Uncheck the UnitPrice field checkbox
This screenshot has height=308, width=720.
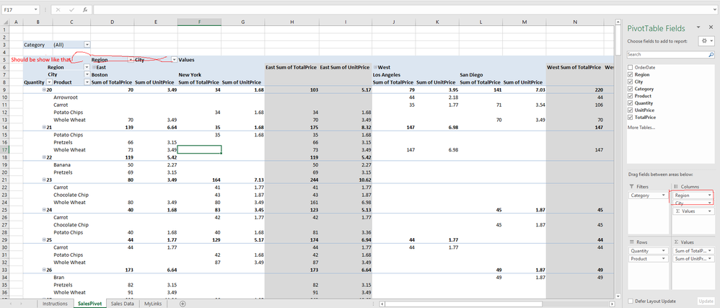[x=631, y=109]
